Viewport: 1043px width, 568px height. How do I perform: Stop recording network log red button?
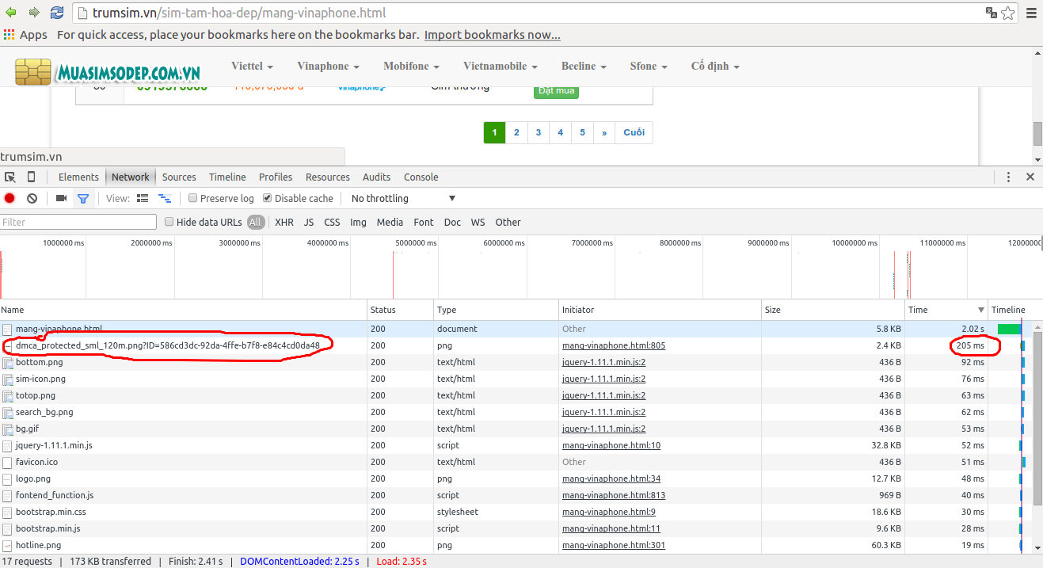tap(10, 198)
